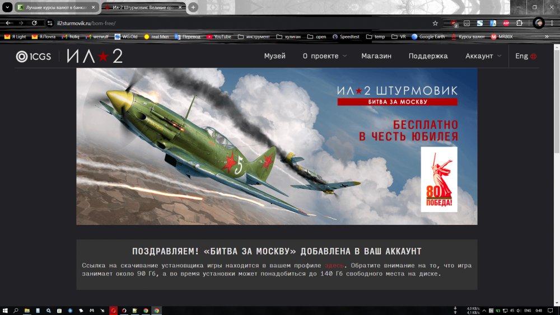Open Chrome's three-dot menu
This screenshot has height=315, width=560.
pyautogui.click(x=552, y=23)
